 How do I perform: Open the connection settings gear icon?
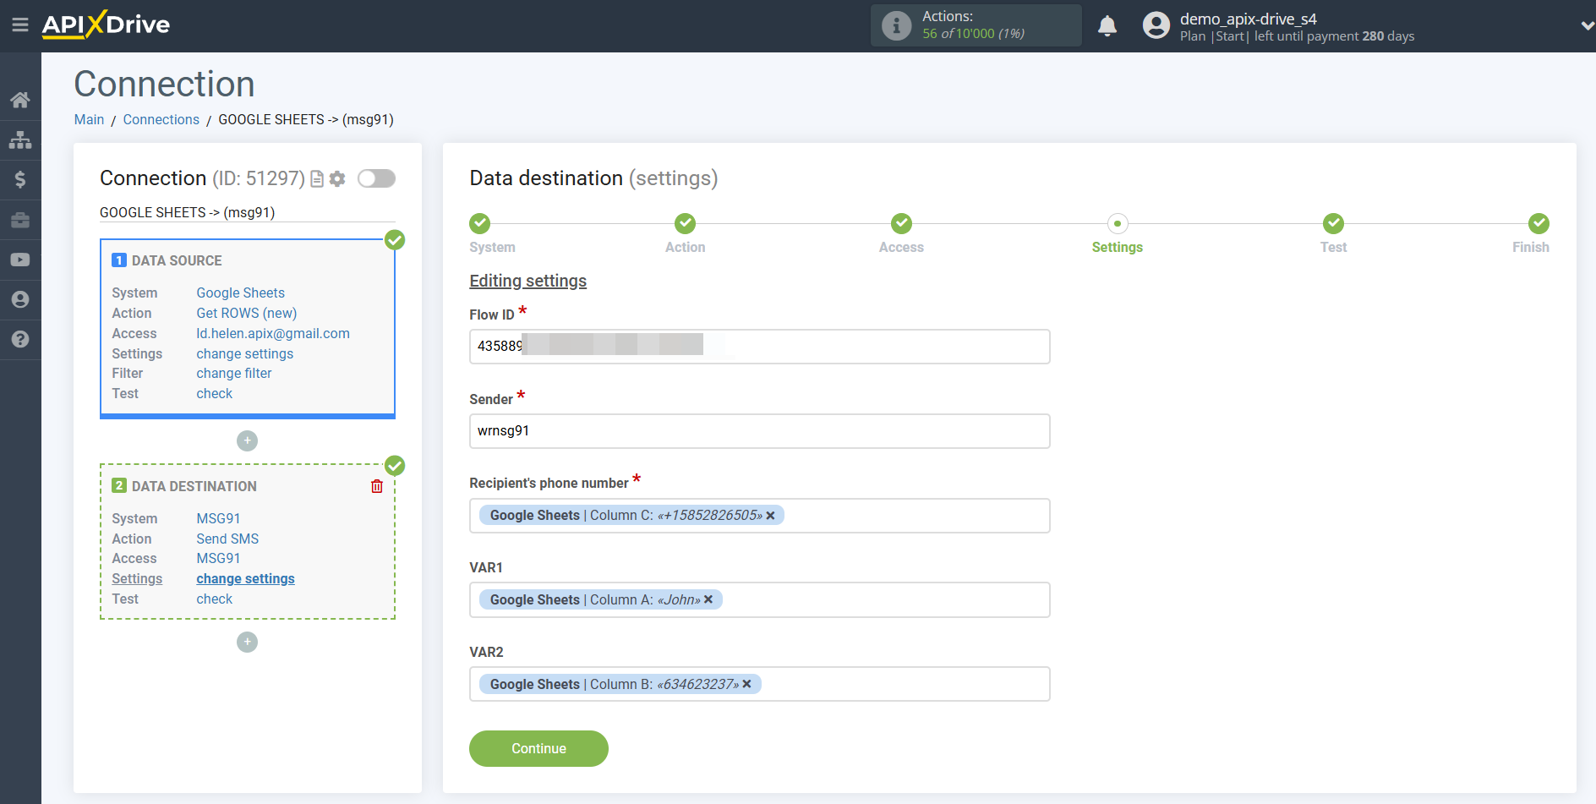coord(337,178)
